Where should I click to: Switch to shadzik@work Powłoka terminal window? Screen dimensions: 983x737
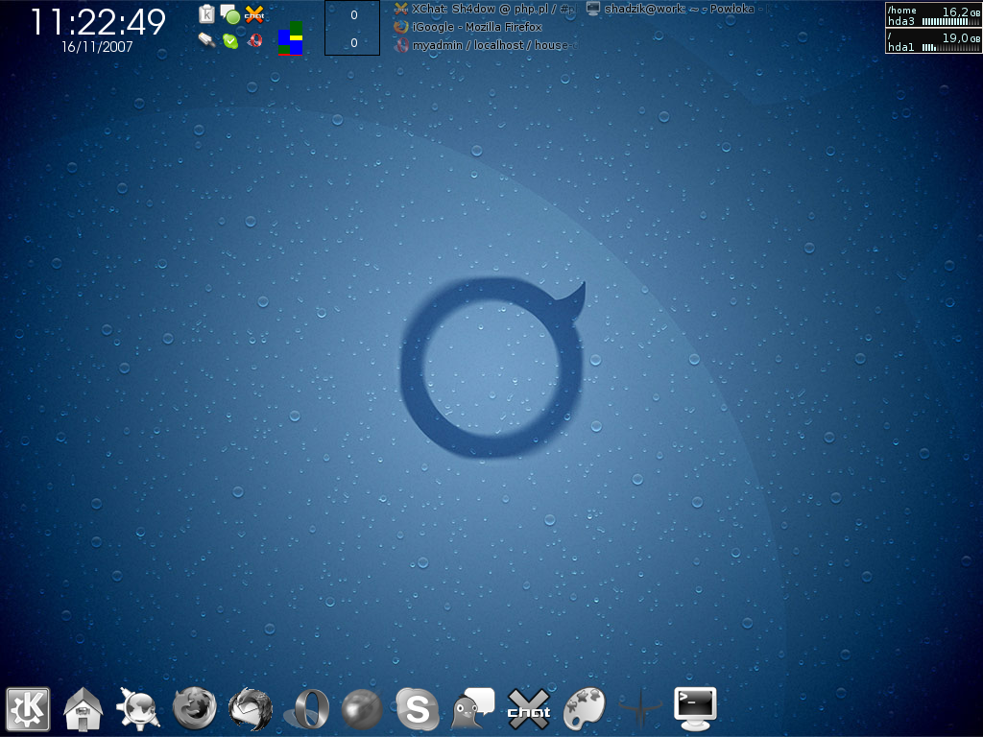677,9
